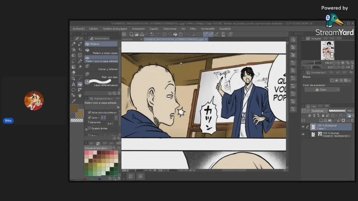Select the 'Cerrar y rellenar' sub tool
The width and height of the screenshot is (358, 201).
pos(101,67)
